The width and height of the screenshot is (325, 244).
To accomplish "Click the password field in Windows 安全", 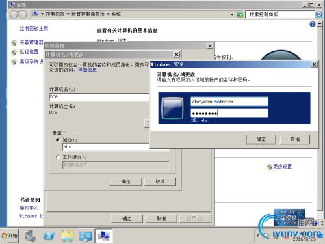I will [229, 113].
